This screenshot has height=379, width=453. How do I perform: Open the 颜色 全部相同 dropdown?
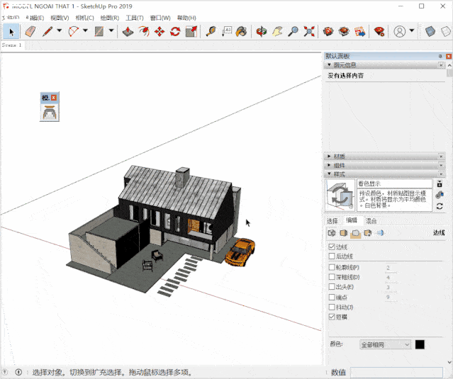coord(385,345)
